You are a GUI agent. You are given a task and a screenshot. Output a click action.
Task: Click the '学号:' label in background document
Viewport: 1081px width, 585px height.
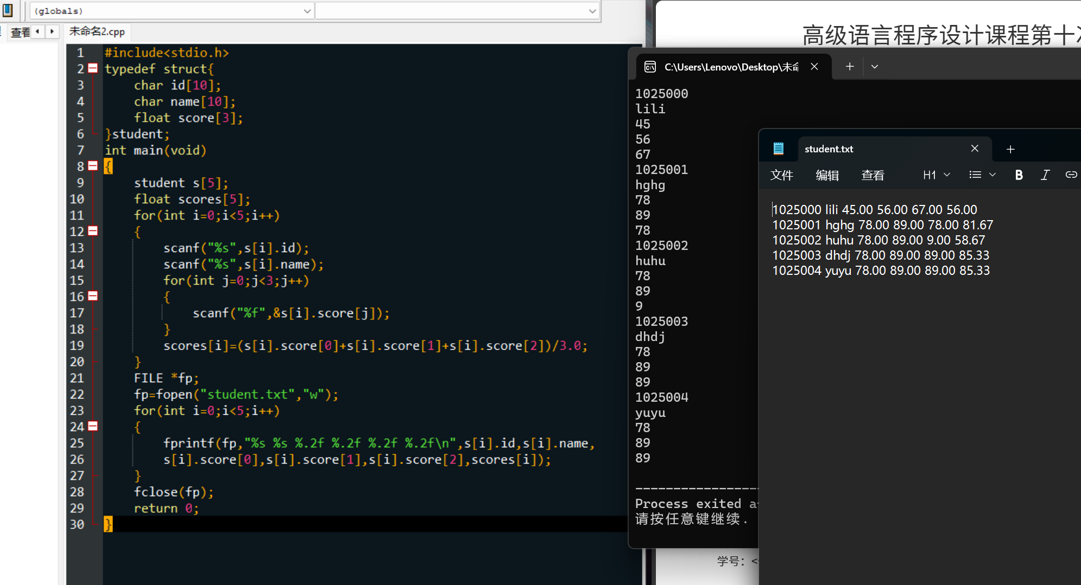(731, 561)
